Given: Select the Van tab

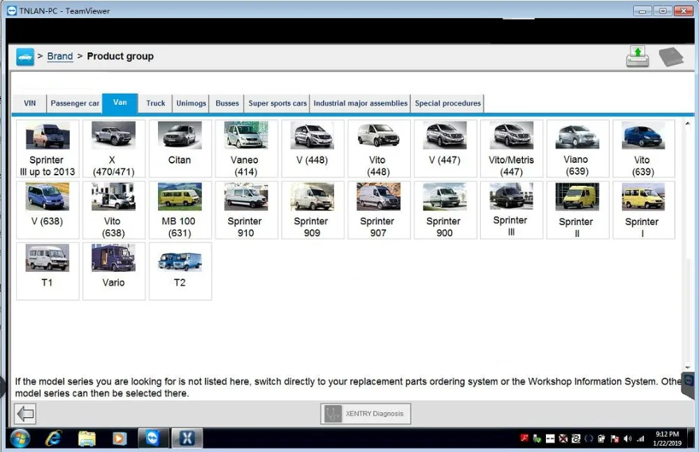Looking at the screenshot, I should [120, 103].
